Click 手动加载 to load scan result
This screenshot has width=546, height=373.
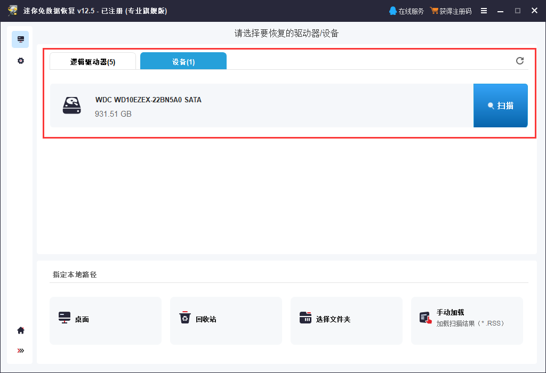[x=467, y=320]
